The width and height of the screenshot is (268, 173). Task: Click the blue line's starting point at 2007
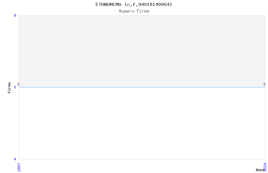pyautogui.click(x=19, y=87)
